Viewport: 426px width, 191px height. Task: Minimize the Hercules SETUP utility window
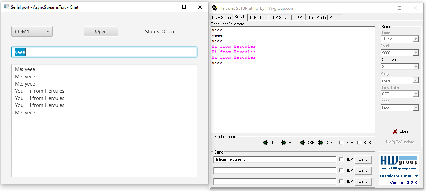[x=384, y=8]
